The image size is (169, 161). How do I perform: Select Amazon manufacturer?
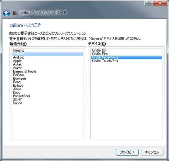pyautogui.click(x=48, y=54)
